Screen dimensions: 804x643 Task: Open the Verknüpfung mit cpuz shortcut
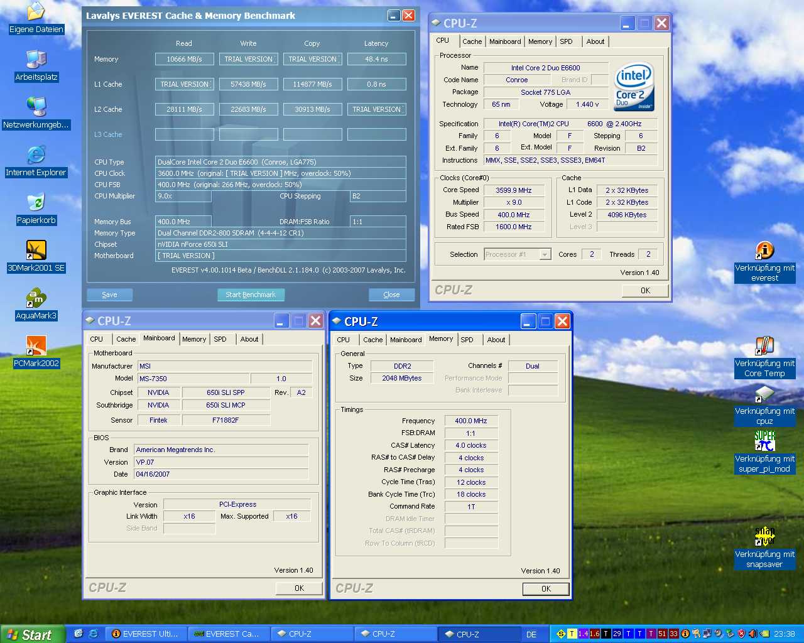(x=764, y=405)
